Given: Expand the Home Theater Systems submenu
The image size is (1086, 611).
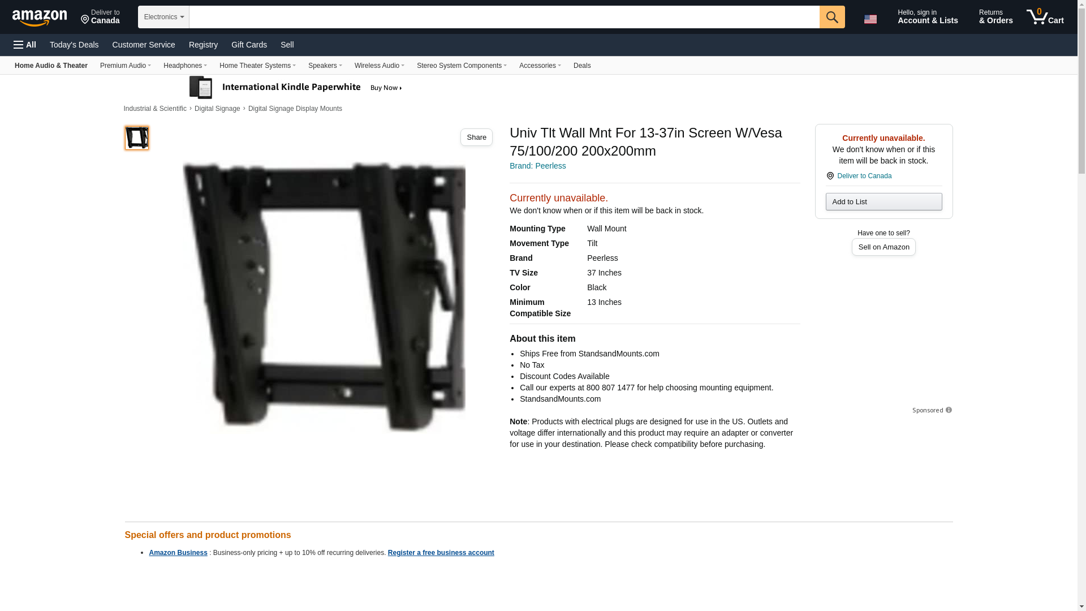Looking at the screenshot, I should click(257, 66).
